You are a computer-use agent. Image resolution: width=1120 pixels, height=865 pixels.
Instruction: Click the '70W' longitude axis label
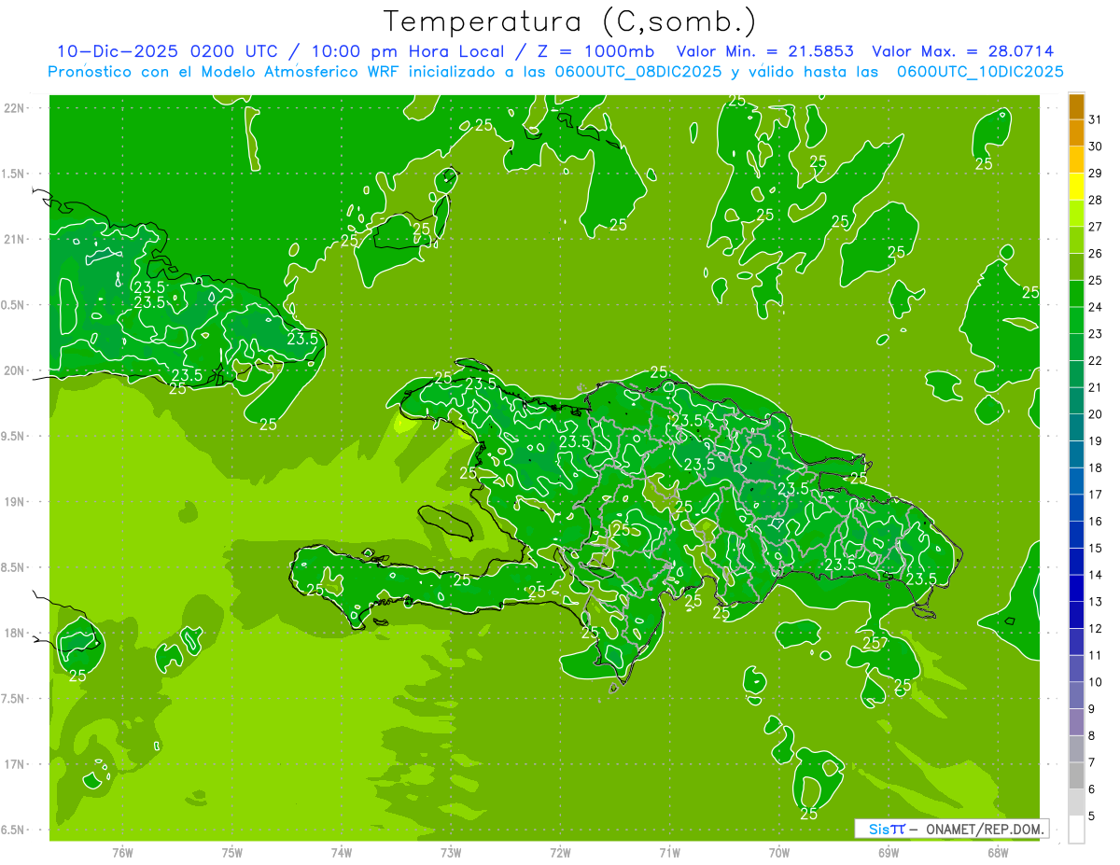pyautogui.click(x=779, y=853)
